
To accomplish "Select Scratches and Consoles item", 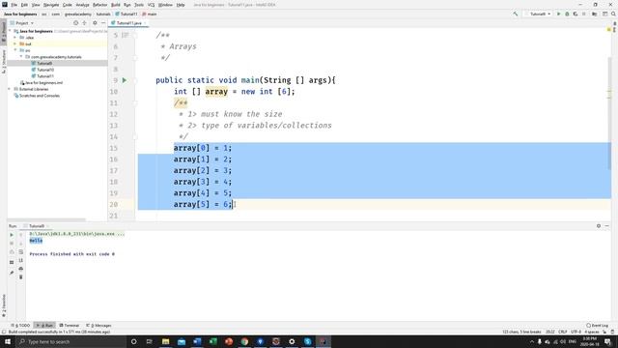I will (37, 96).
